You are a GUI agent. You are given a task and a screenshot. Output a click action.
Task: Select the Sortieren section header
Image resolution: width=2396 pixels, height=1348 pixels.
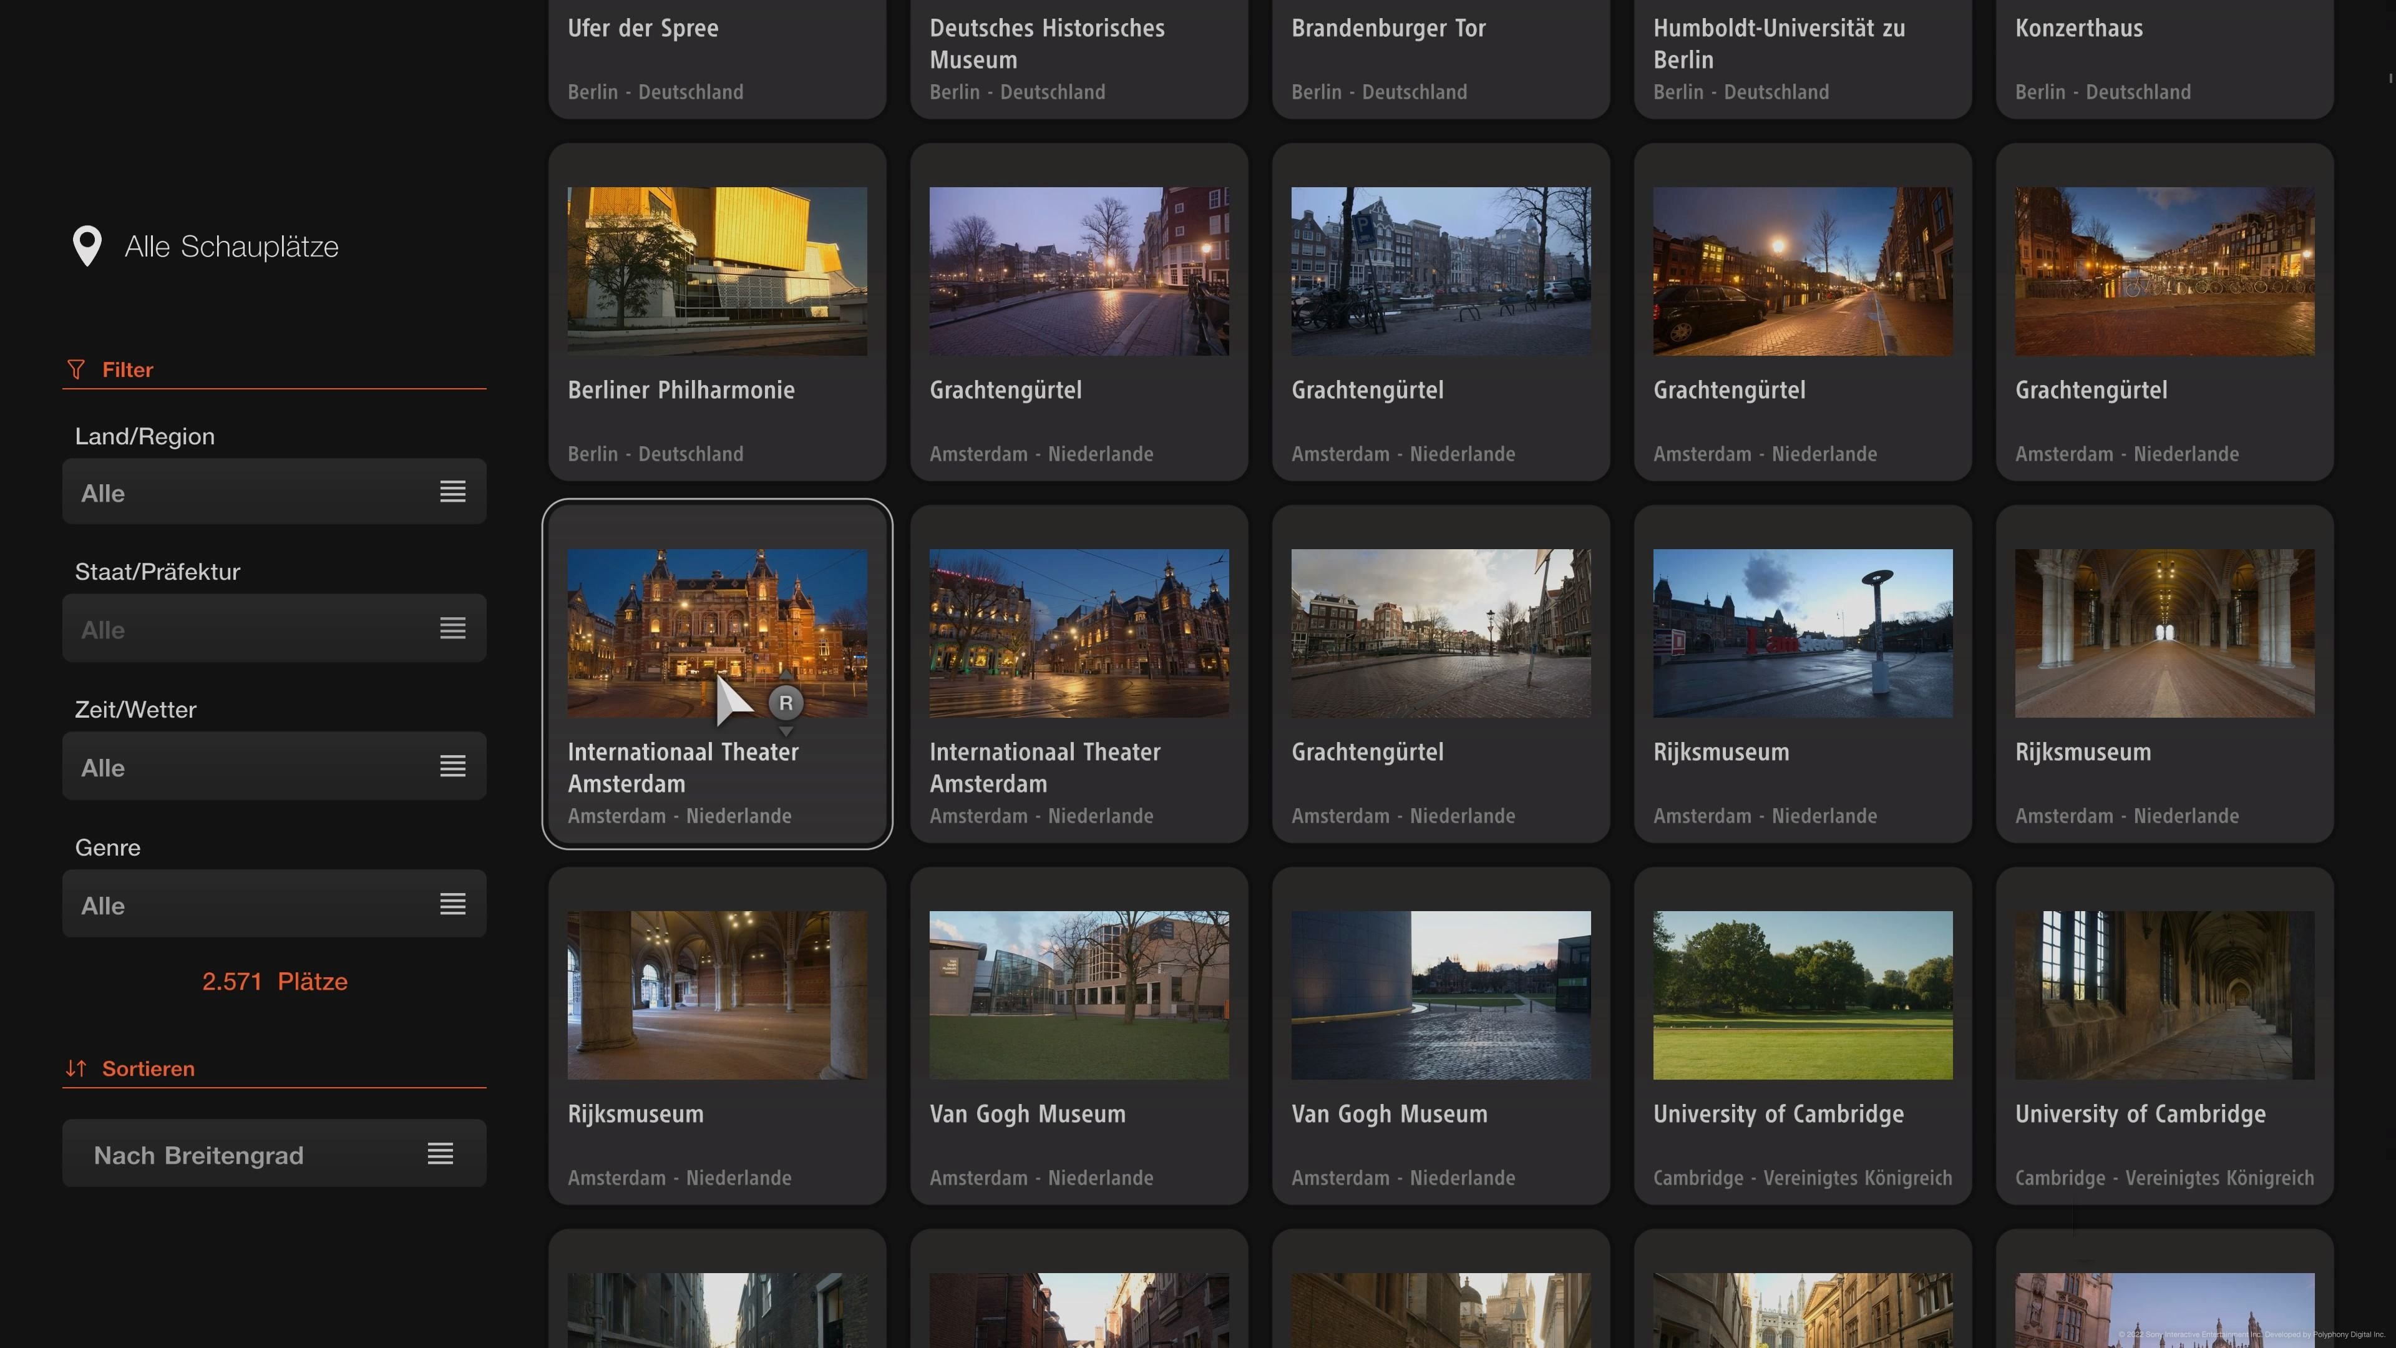click(x=148, y=1068)
